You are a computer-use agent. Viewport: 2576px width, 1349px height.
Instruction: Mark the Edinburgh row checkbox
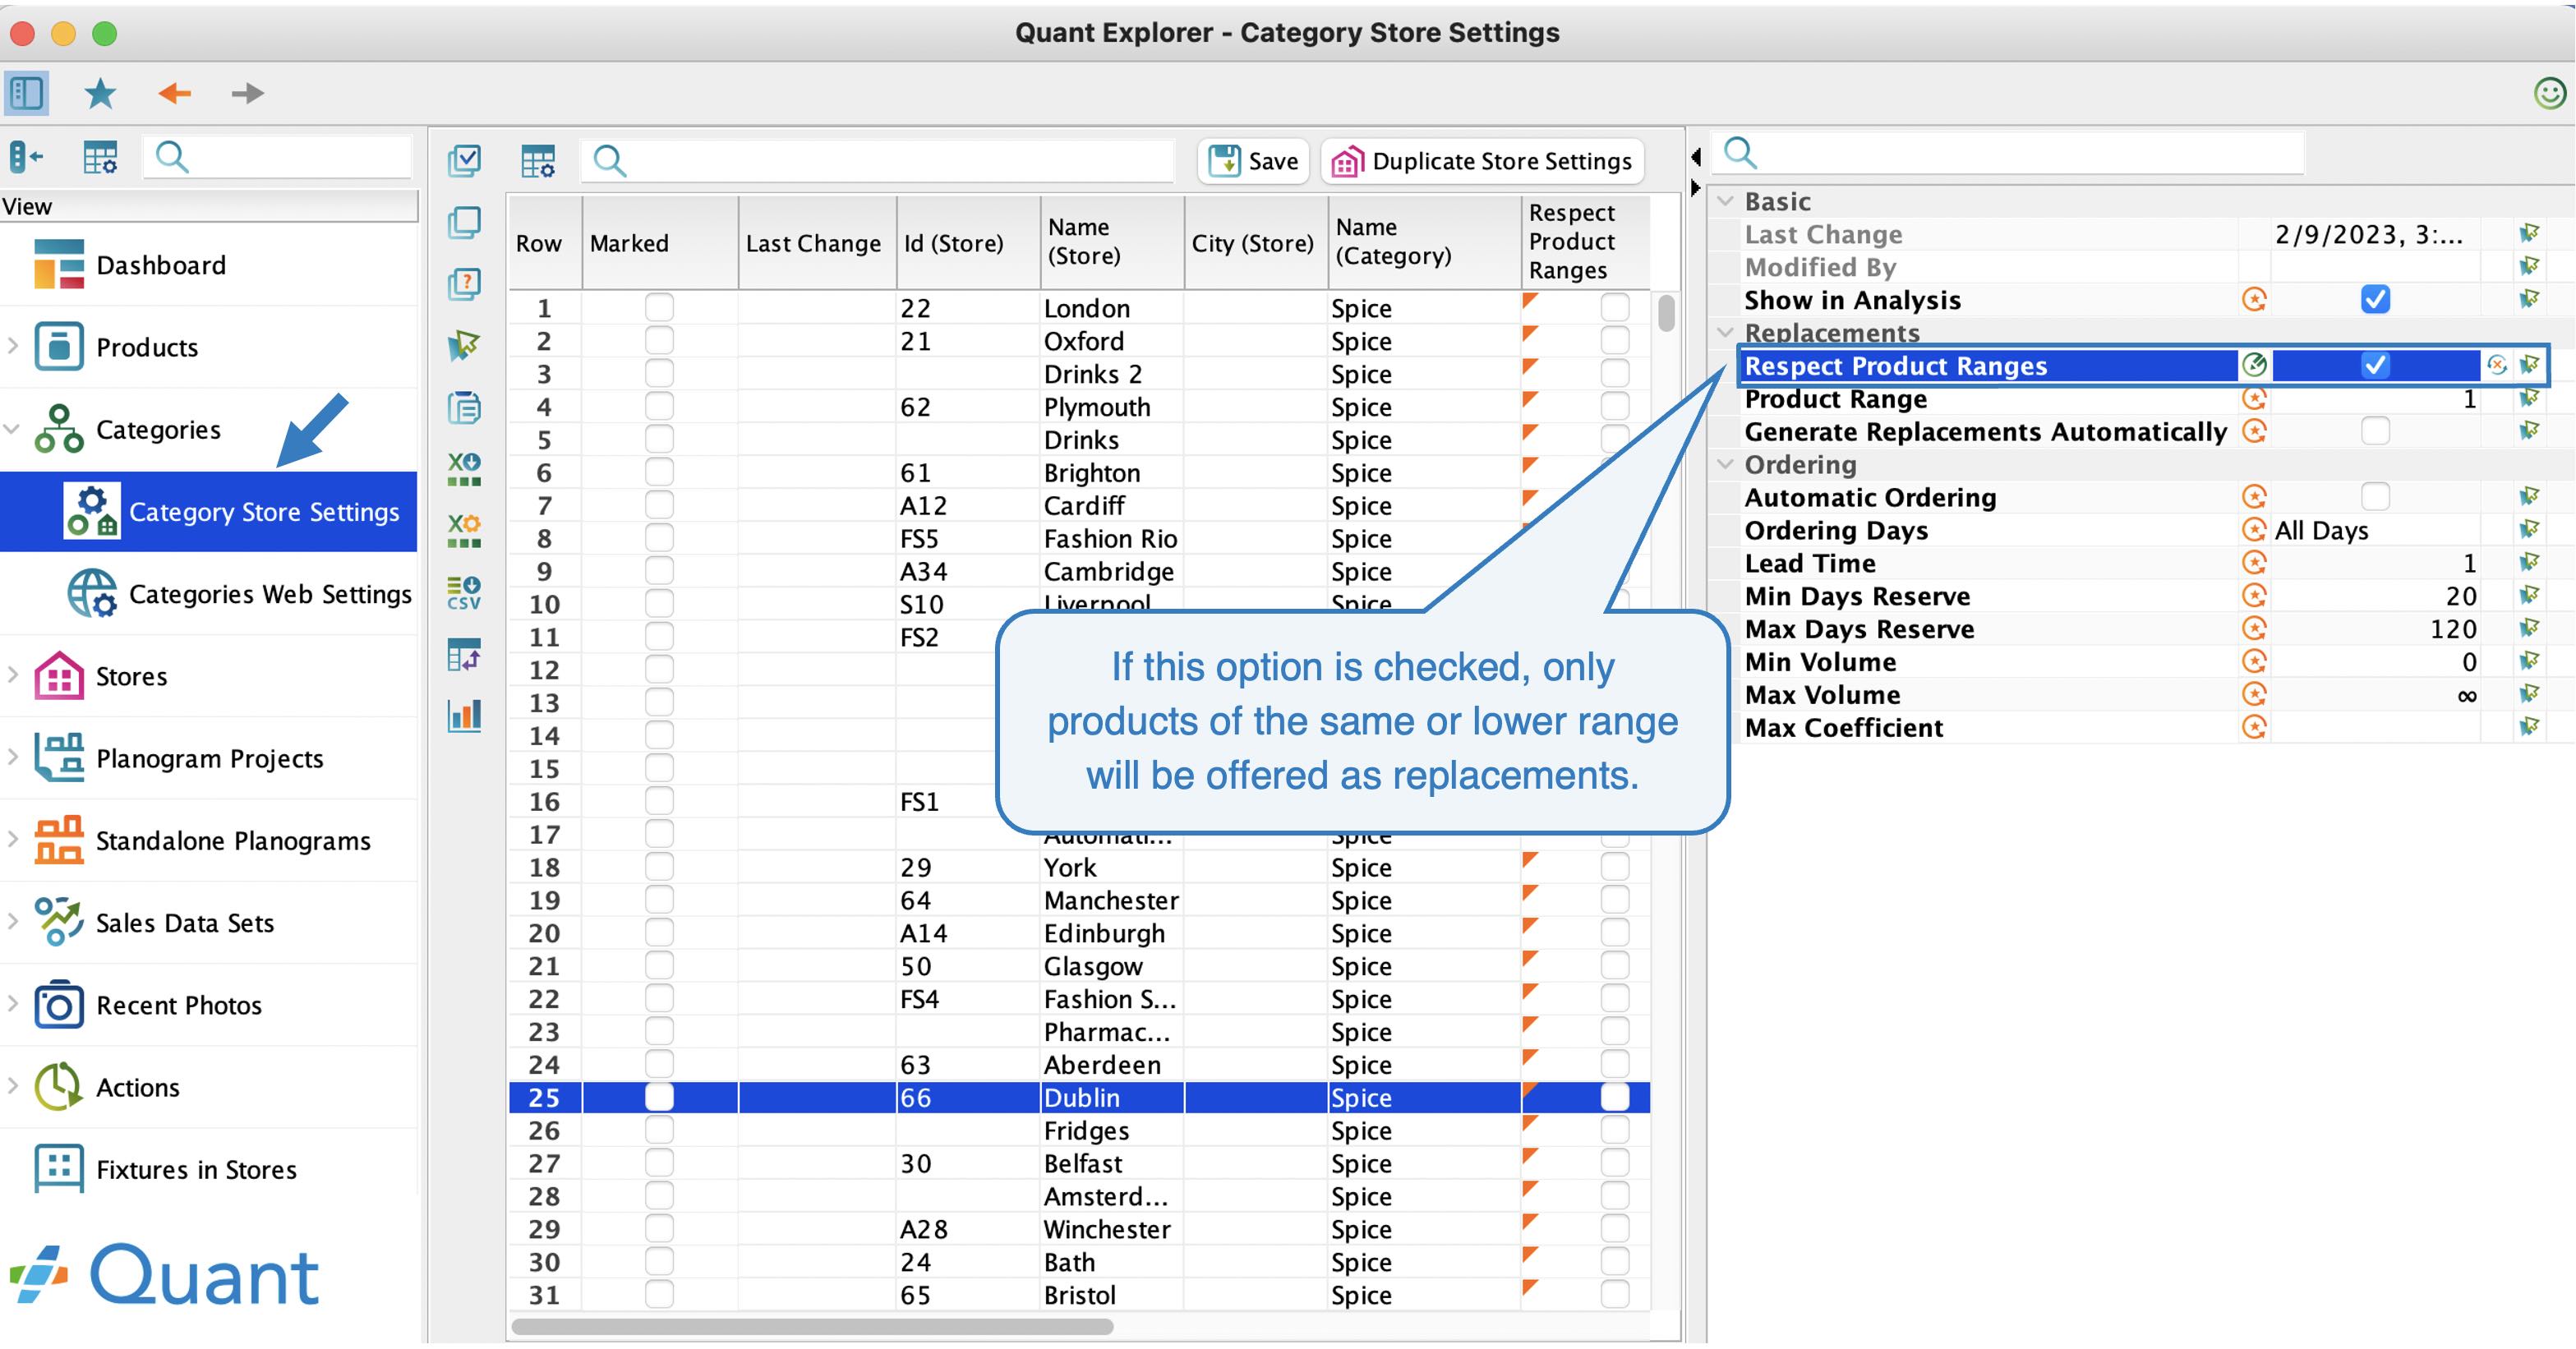tap(659, 932)
